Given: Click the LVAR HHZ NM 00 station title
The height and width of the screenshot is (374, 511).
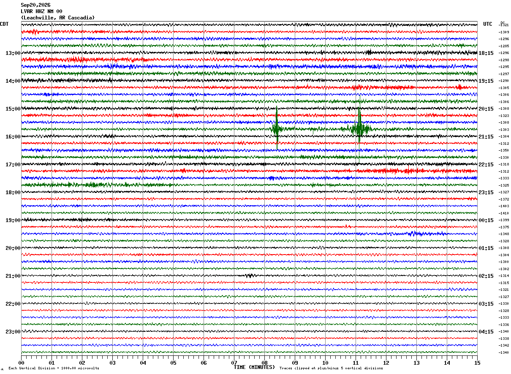Looking at the screenshot, I should pos(41,11).
